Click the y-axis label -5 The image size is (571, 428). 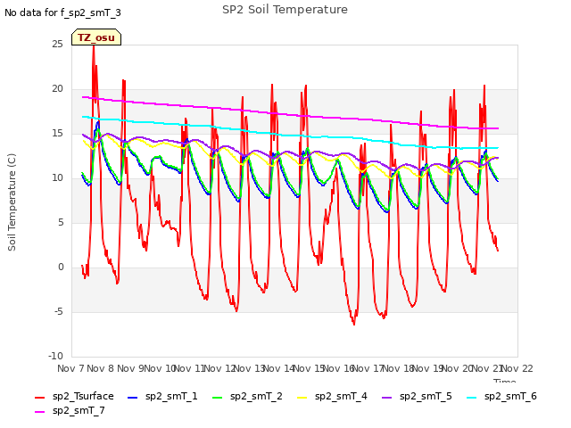click(59, 311)
